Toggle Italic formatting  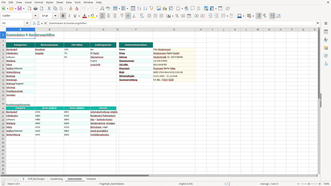pos(69,16)
